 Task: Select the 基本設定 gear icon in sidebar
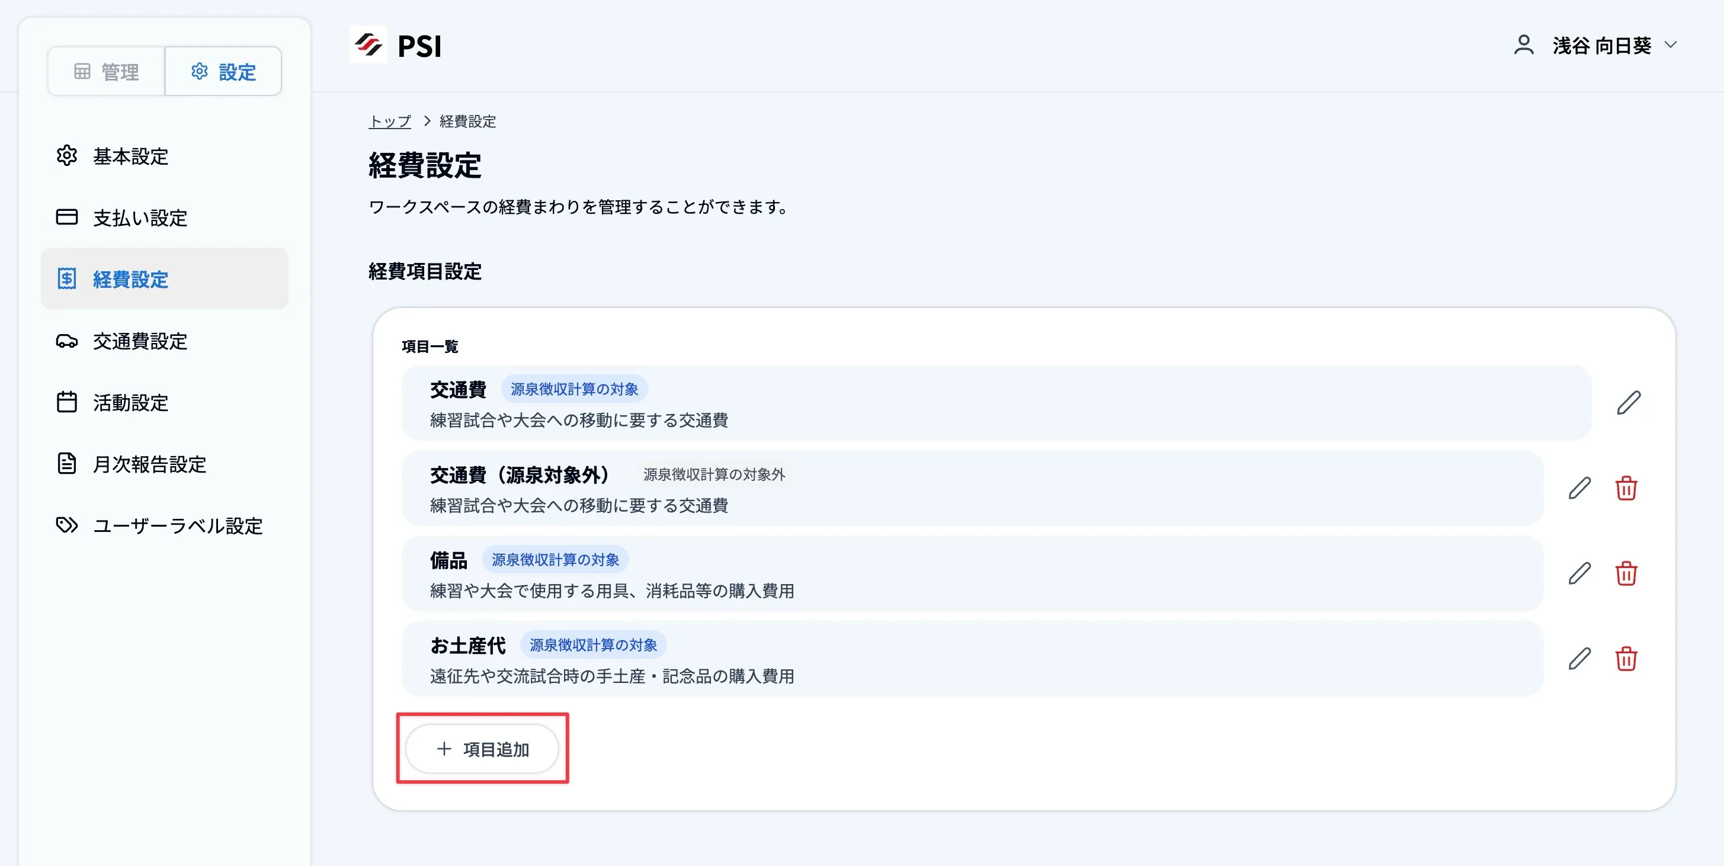point(67,156)
